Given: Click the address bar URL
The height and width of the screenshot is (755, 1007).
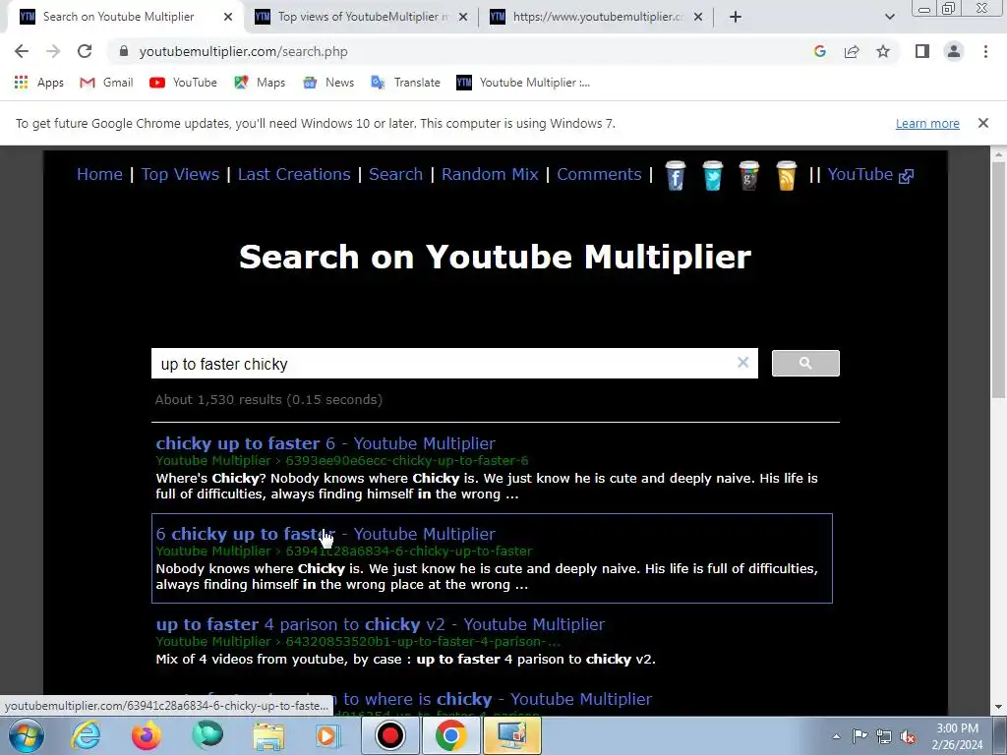Looking at the screenshot, I should (244, 51).
